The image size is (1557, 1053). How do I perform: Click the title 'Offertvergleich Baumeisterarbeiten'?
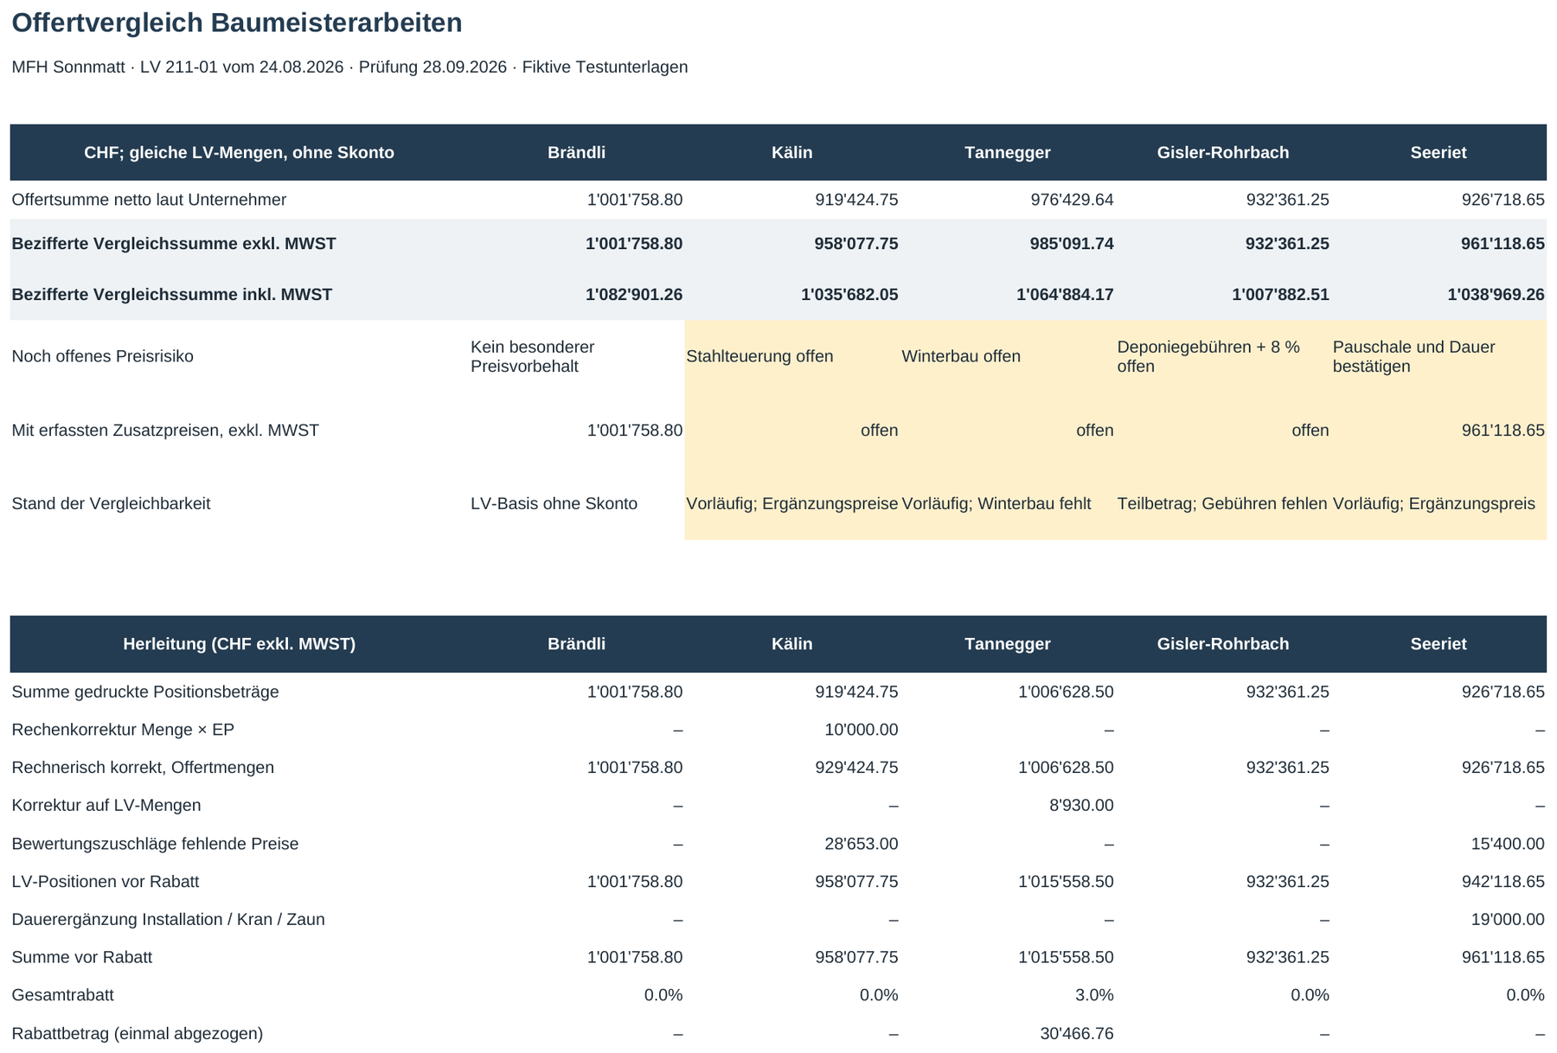[x=237, y=23]
